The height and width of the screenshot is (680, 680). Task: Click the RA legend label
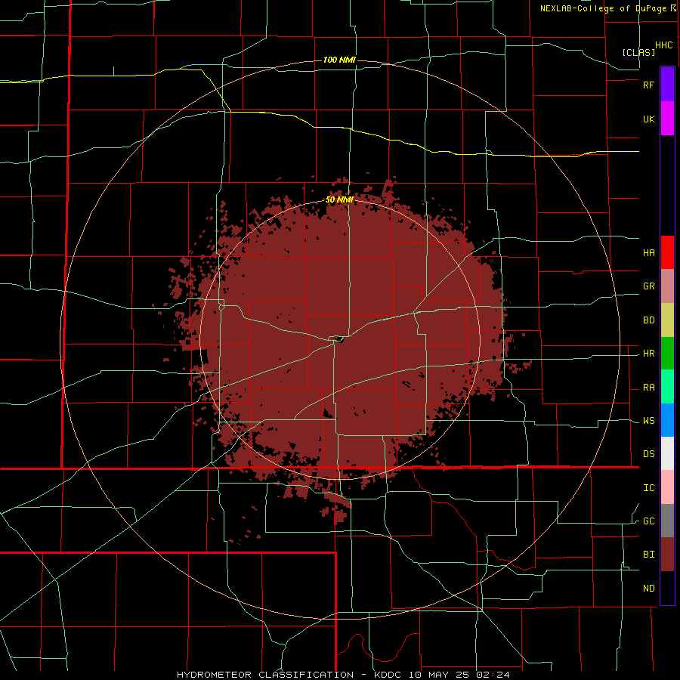(x=648, y=388)
